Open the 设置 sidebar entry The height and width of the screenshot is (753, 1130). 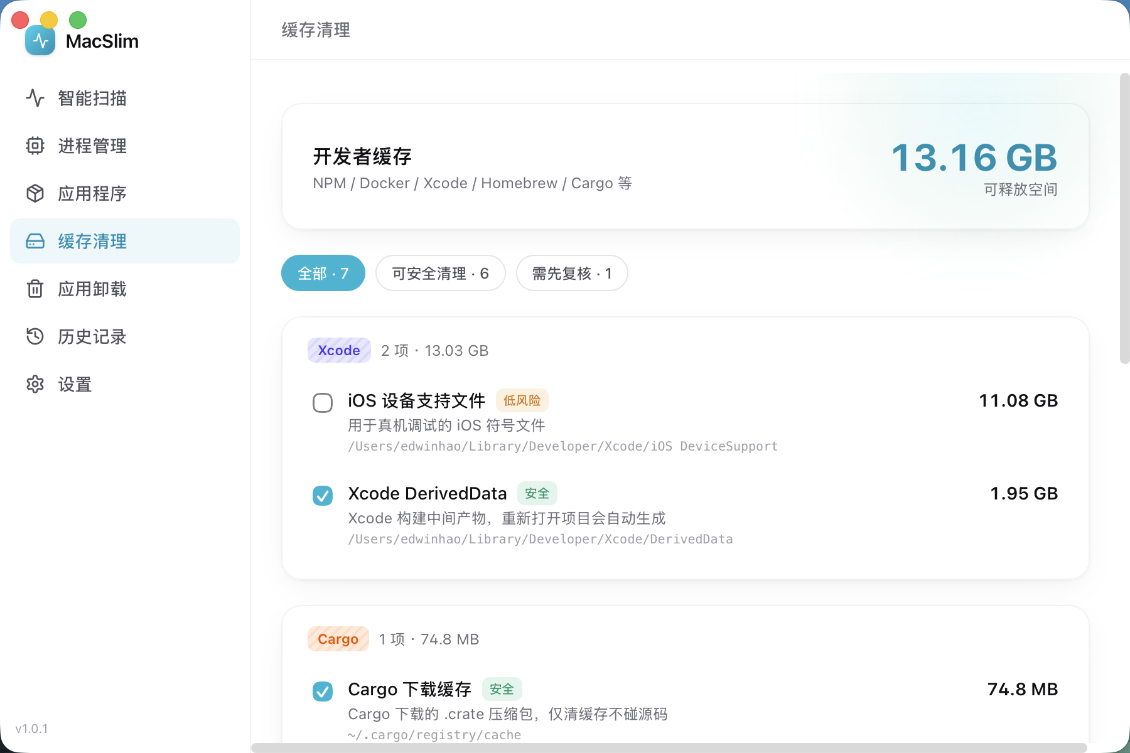tap(125, 384)
